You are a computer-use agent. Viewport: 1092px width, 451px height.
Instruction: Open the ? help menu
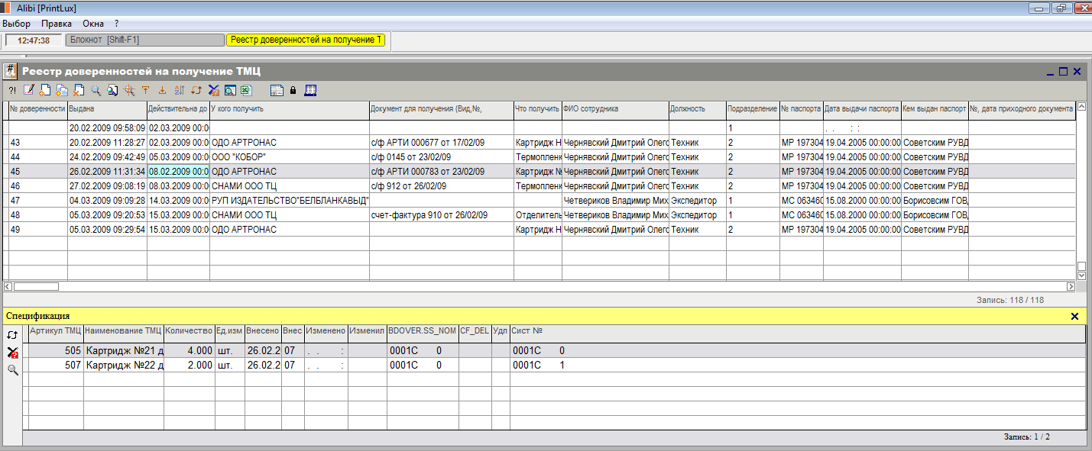pyautogui.click(x=116, y=24)
